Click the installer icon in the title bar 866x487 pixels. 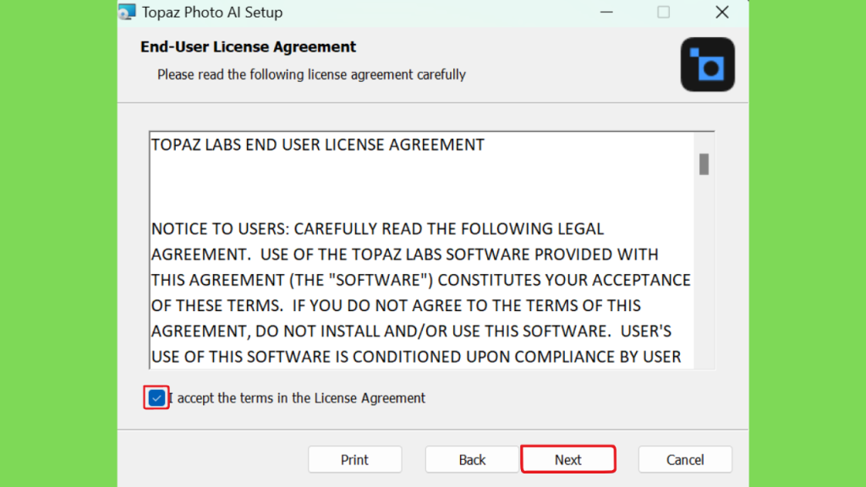pyautogui.click(x=127, y=12)
